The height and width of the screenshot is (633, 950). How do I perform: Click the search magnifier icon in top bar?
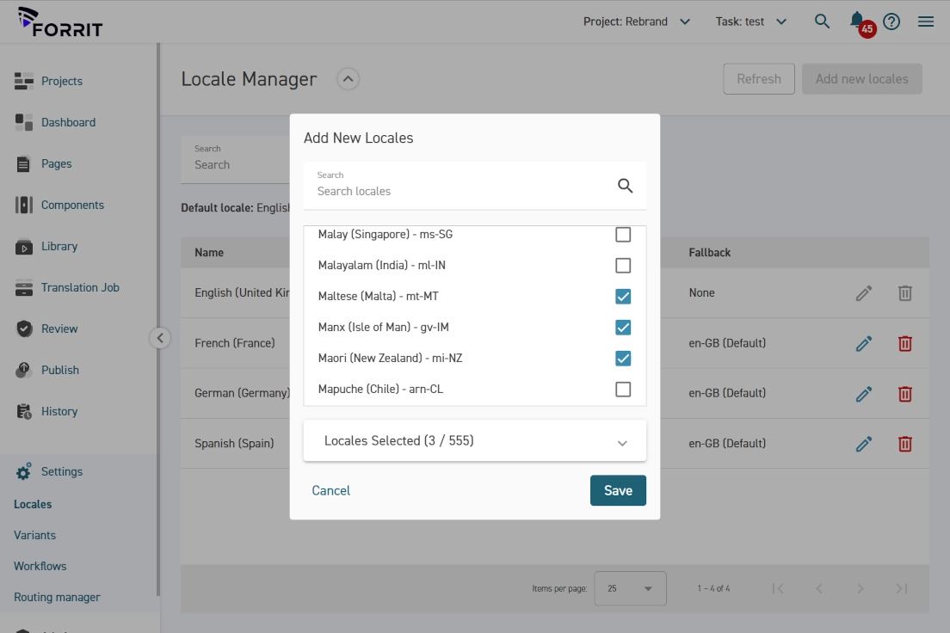point(822,22)
